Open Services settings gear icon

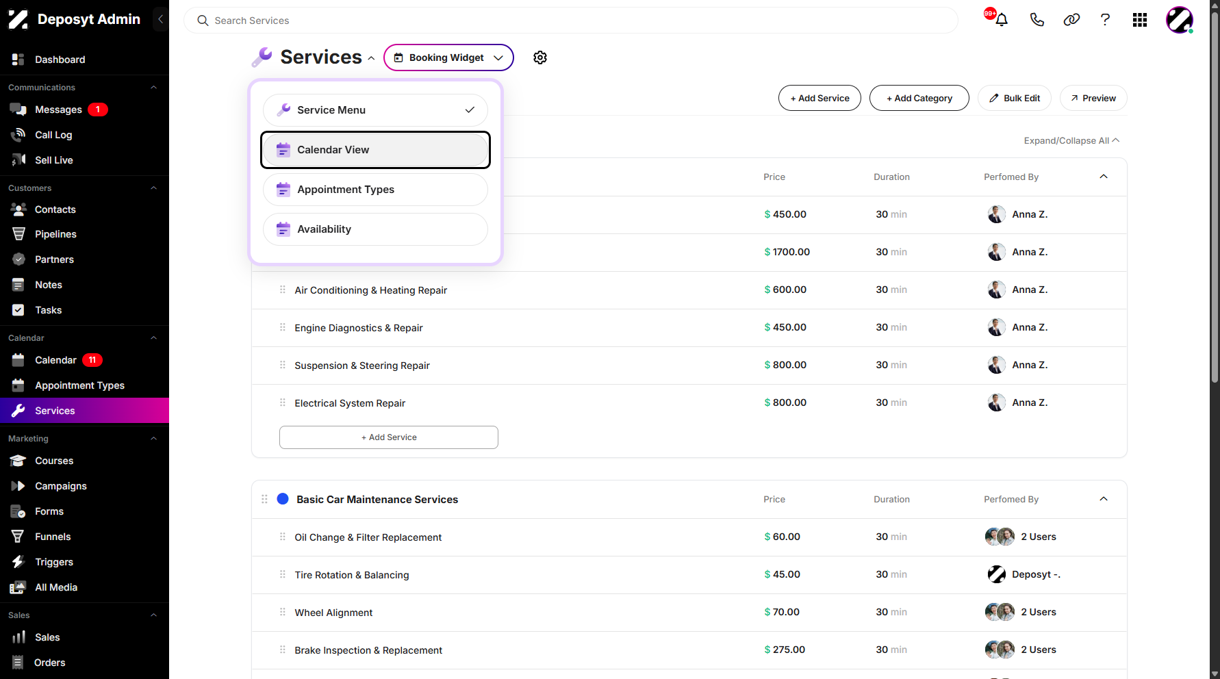click(540, 57)
